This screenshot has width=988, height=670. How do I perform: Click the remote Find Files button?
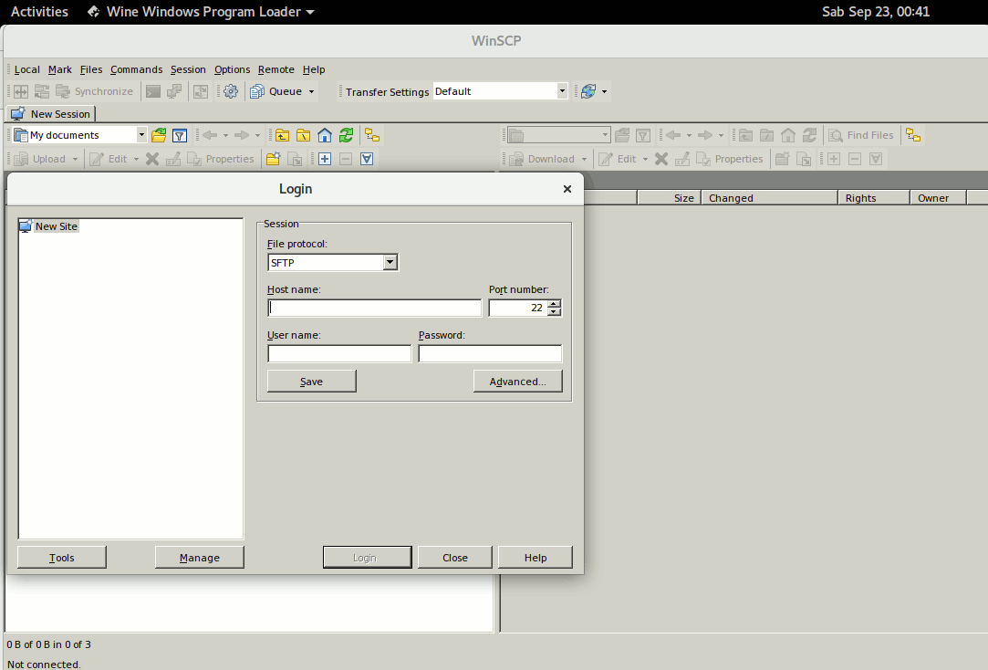pyautogui.click(x=860, y=135)
